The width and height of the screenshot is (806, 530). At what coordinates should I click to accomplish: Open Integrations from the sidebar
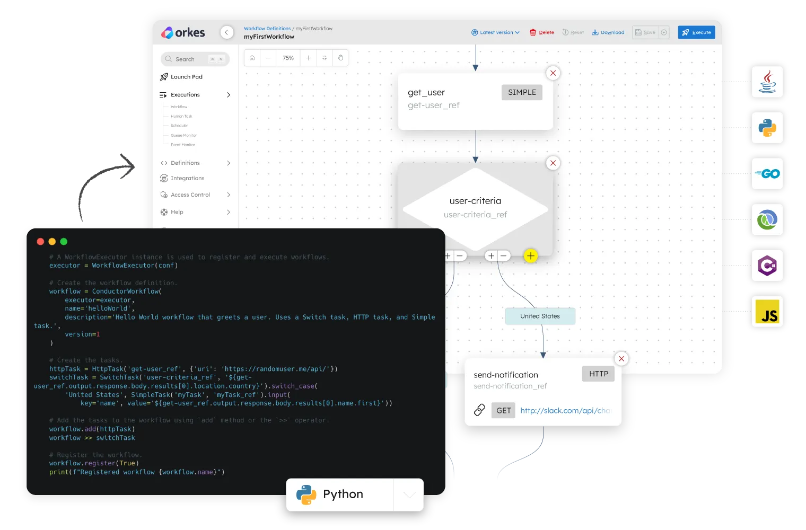click(187, 178)
